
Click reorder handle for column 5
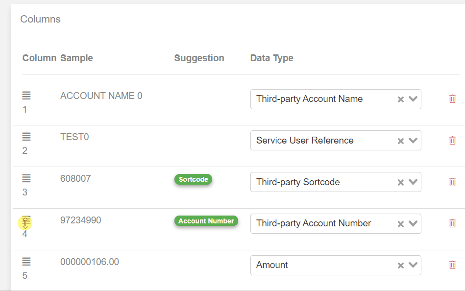pyautogui.click(x=26, y=261)
